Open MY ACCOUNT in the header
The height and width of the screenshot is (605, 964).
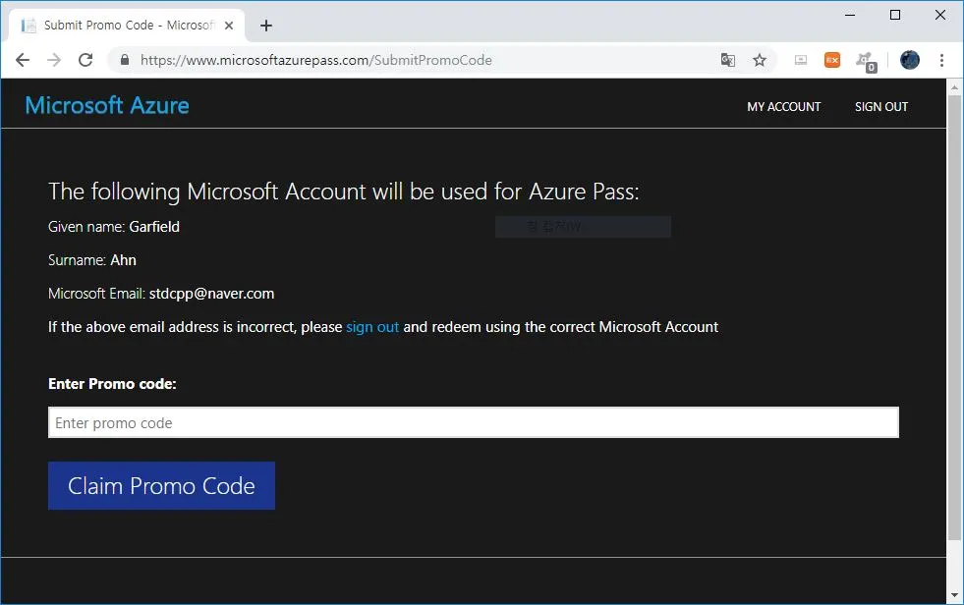783,106
